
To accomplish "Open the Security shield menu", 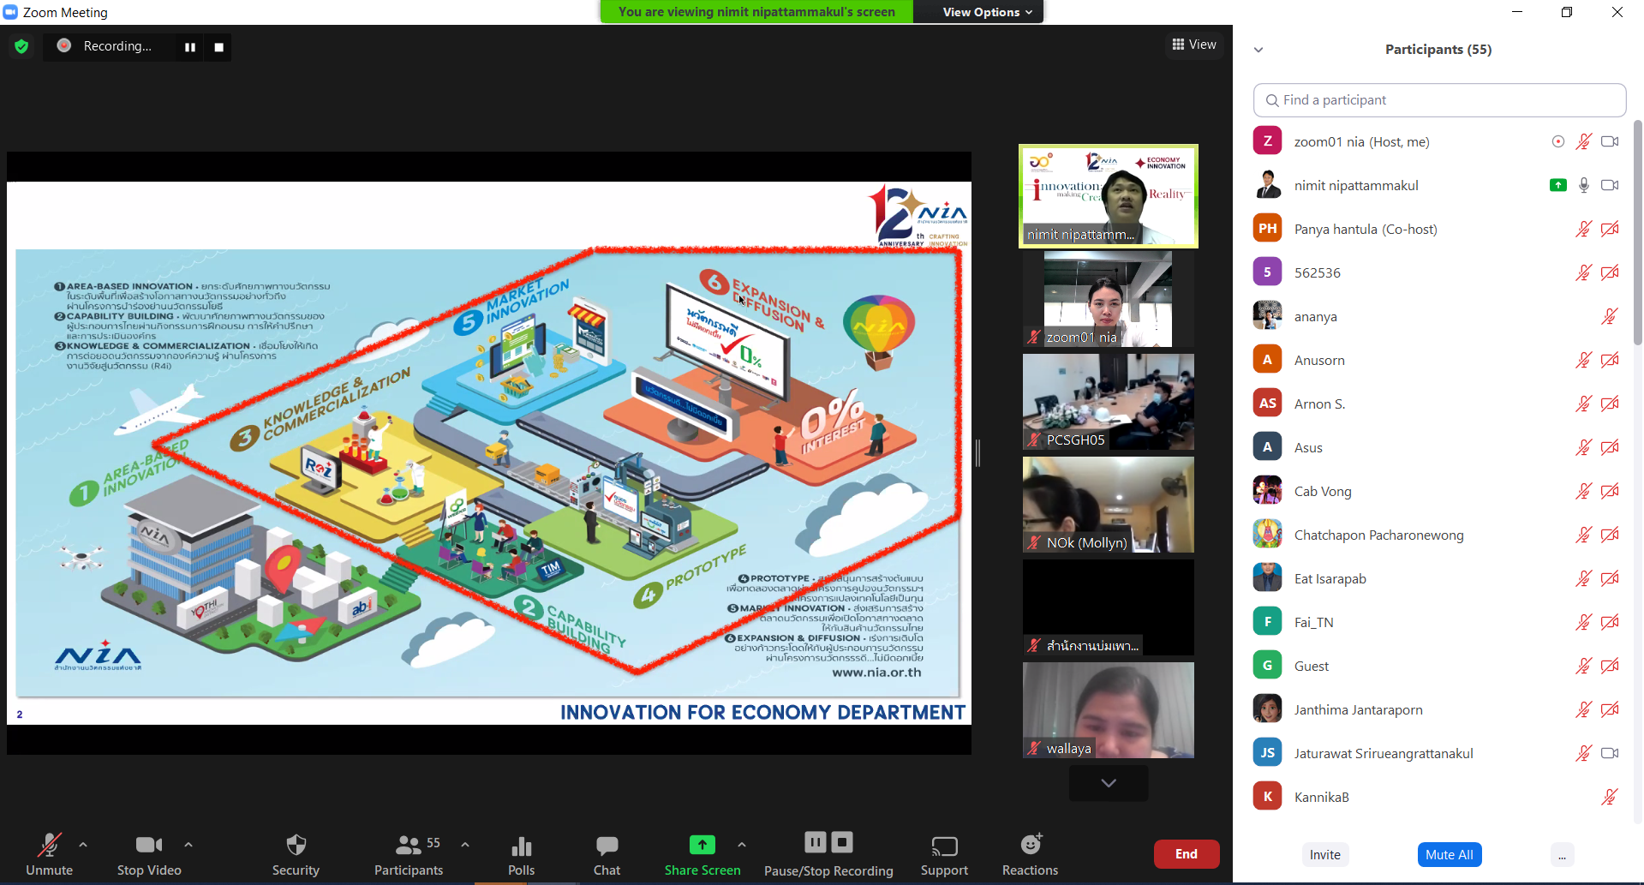I will tap(296, 845).
